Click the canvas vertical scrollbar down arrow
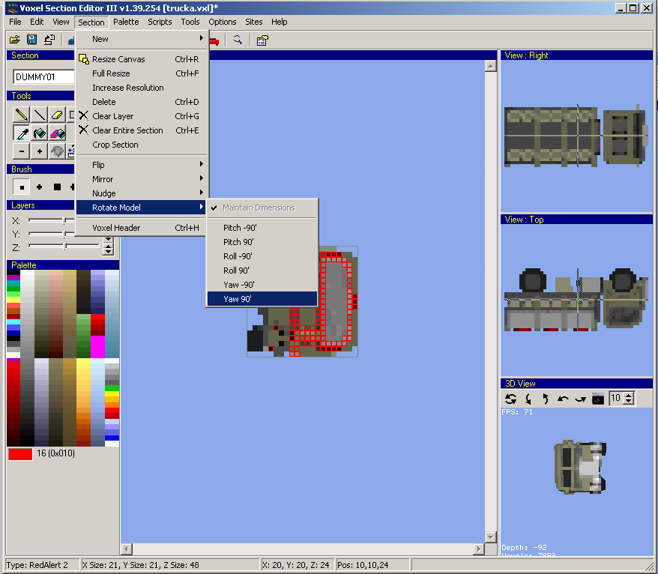 (x=490, y=537)
